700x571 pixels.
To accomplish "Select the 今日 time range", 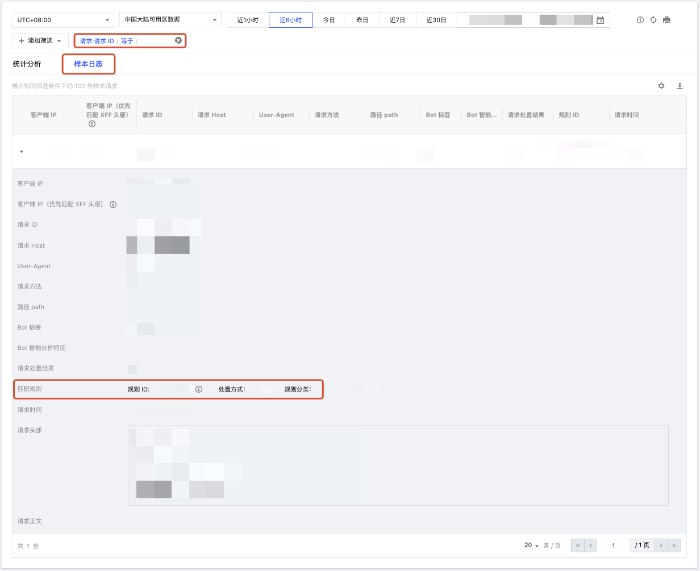I will pyautogui.click(x=329, y=20).
